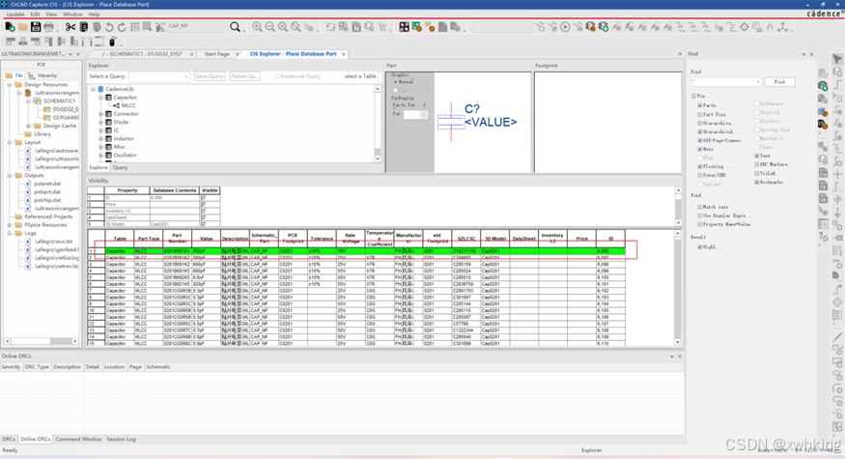Toggle the Part Pins checkbox
This screenshot has width=845, height=459.
(x=700, y=114)
